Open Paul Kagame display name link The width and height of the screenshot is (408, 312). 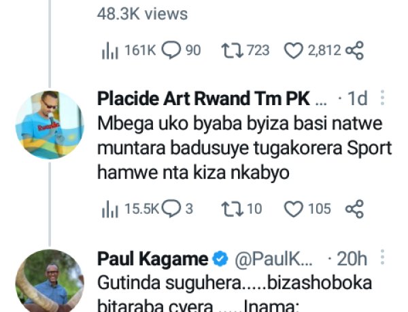153,259
